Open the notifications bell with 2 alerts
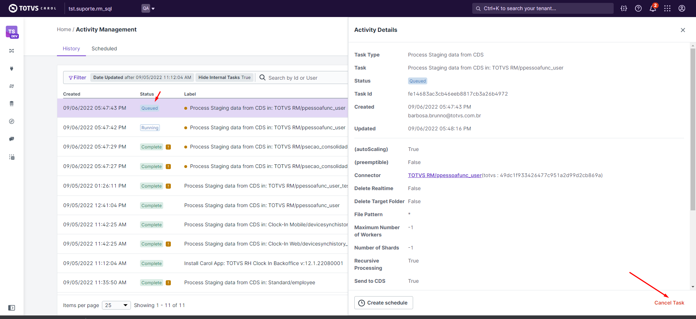696x319 pixels. pyautogui.click(x=653, y=8)
